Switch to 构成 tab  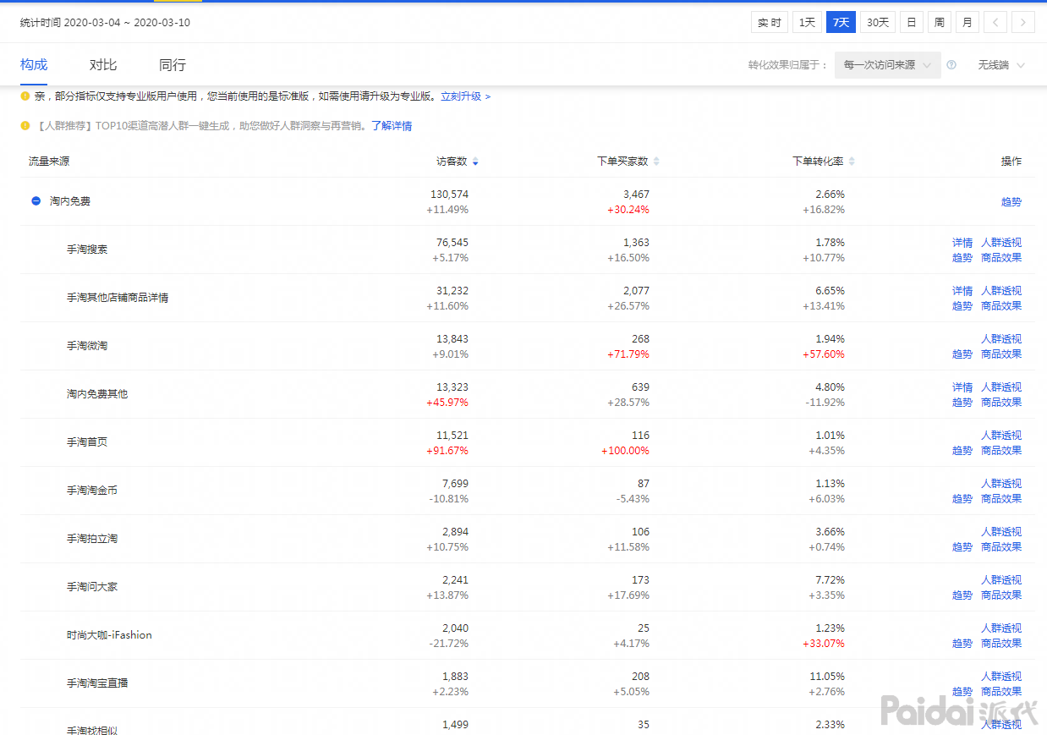click(34, 65)
